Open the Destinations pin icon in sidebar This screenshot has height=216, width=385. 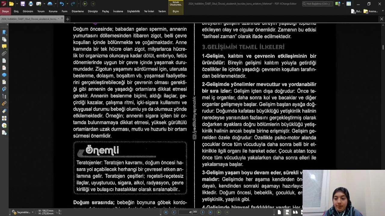click(4, 89)
